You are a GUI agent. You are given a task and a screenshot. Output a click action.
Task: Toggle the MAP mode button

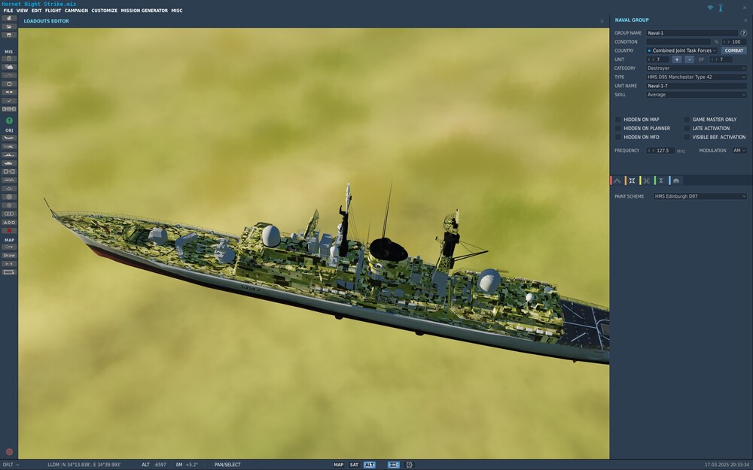click(339, 465)
